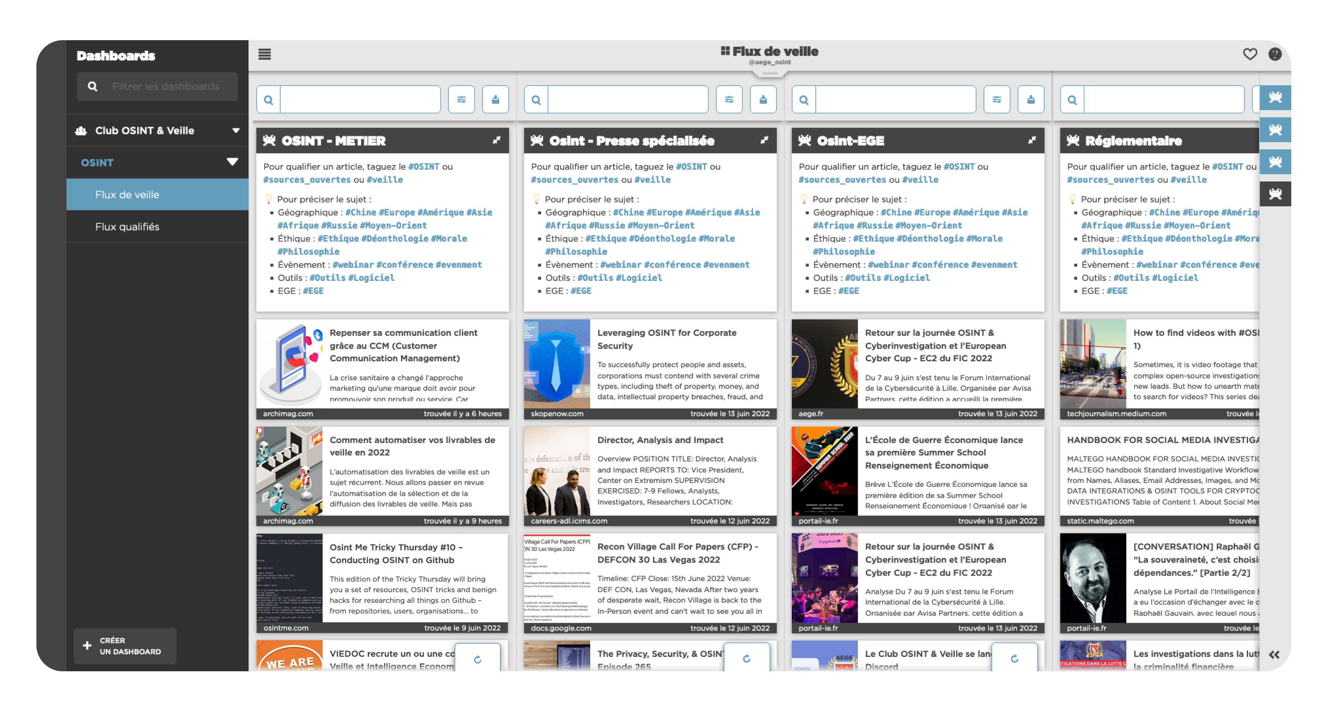Viewport: 1337px width, 725px height.
Task: Collapse the Club OSINT & Veille dropdown
Action: click(x=236, y=131)
